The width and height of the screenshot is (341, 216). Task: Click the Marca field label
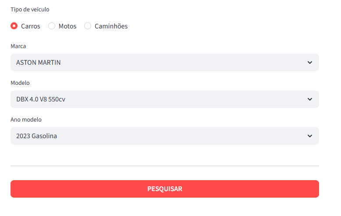[x=18, y=46]
